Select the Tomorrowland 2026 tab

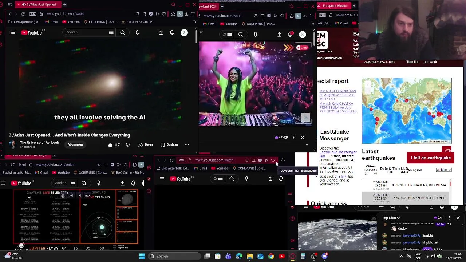click(209, 6)
